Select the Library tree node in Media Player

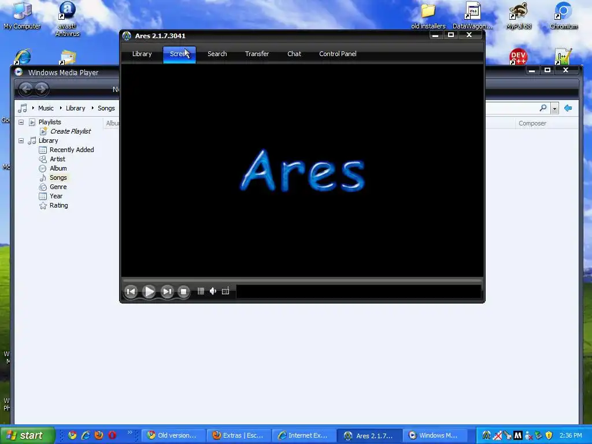pyautogui.click(x=48, y=140)
